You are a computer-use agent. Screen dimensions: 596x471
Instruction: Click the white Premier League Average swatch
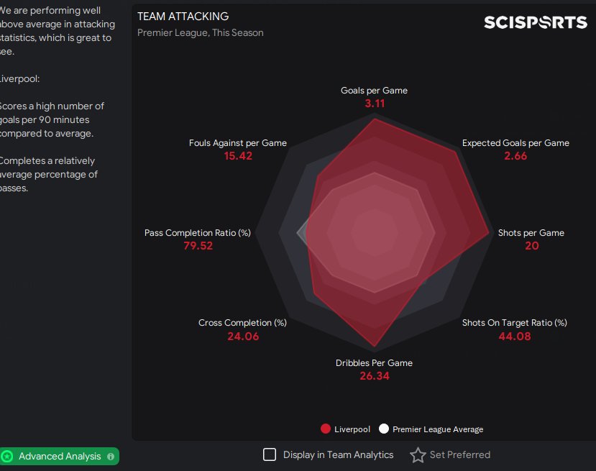coord(384,429)
